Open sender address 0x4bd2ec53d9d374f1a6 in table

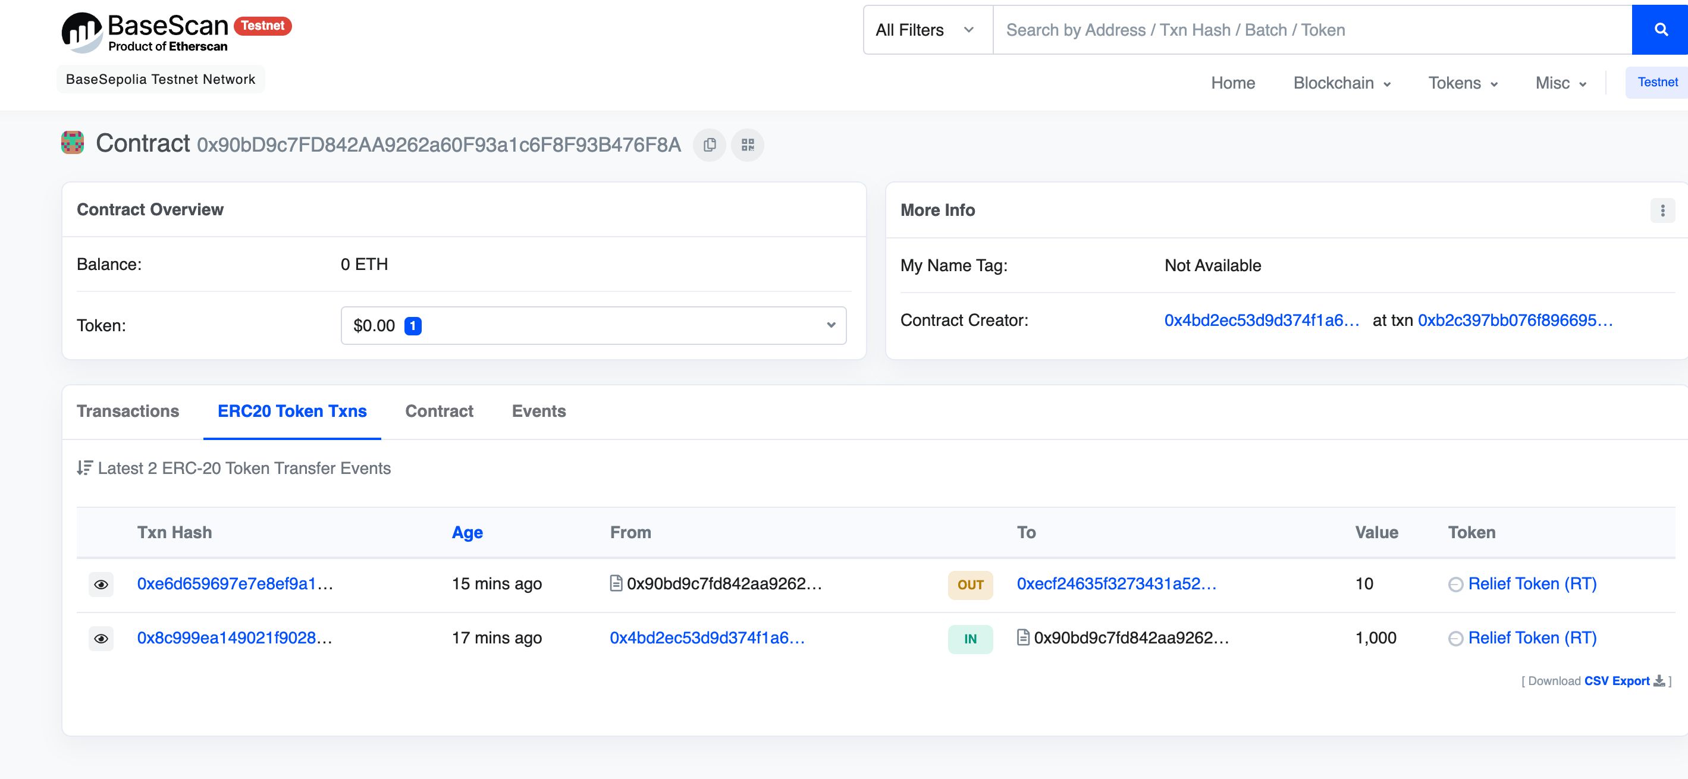click(x=707, y=638)
